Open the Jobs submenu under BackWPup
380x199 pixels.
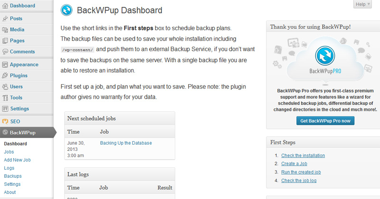click(x=9, y=152)
